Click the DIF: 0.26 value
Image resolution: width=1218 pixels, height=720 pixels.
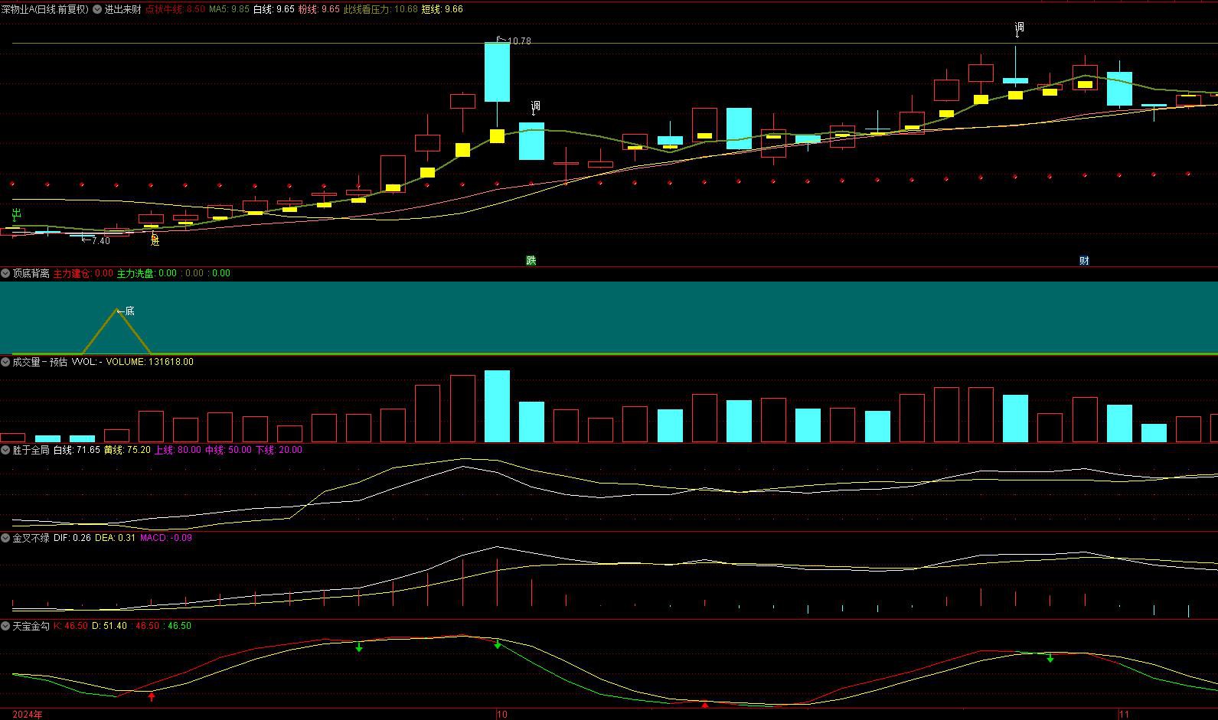pyautogui.click(x=73, y=538)
